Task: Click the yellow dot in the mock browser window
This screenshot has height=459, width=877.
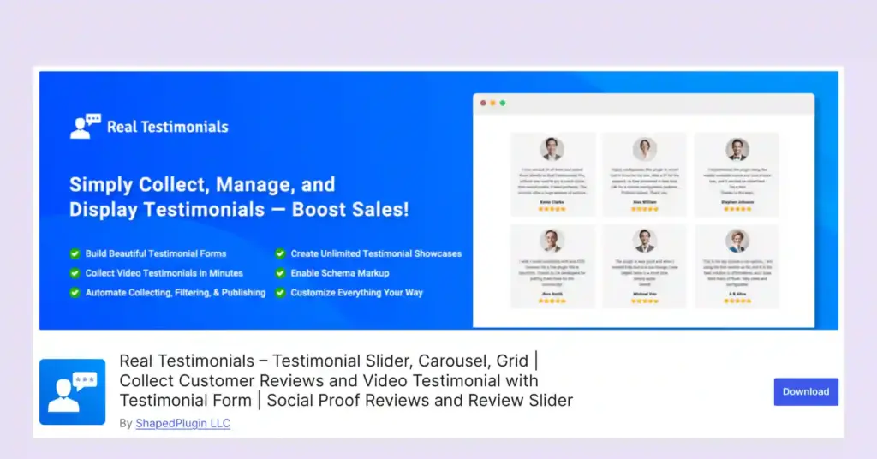Action: click(x=492, y=103)
